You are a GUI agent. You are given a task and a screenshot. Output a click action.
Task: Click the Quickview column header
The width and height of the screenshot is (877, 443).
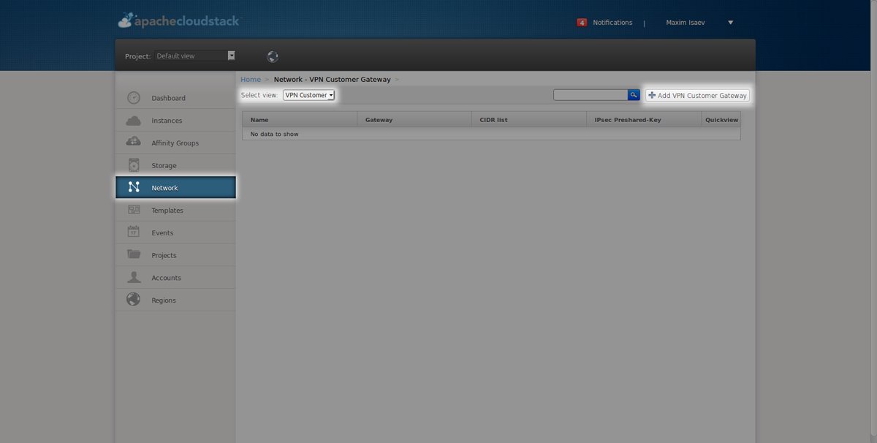721,119
